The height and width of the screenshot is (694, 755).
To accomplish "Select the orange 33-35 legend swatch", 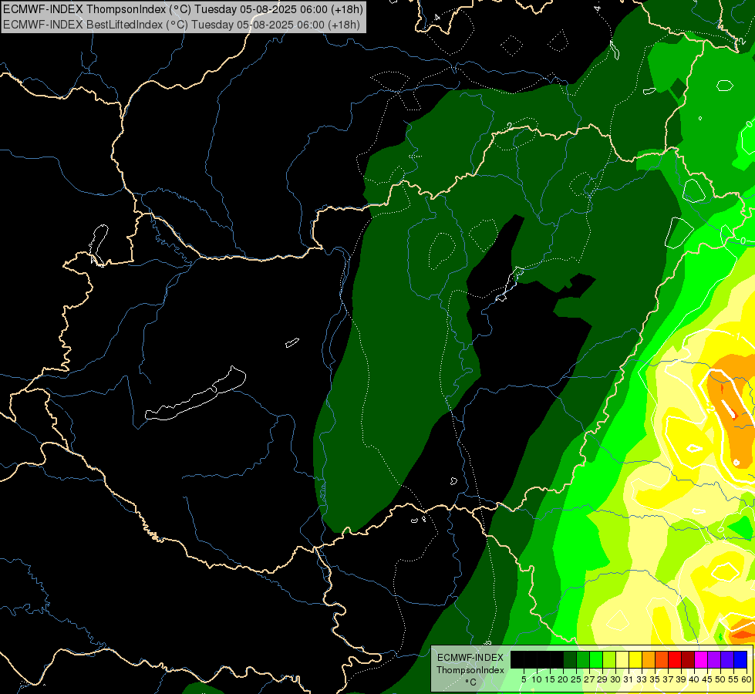I will click(649, 659).
